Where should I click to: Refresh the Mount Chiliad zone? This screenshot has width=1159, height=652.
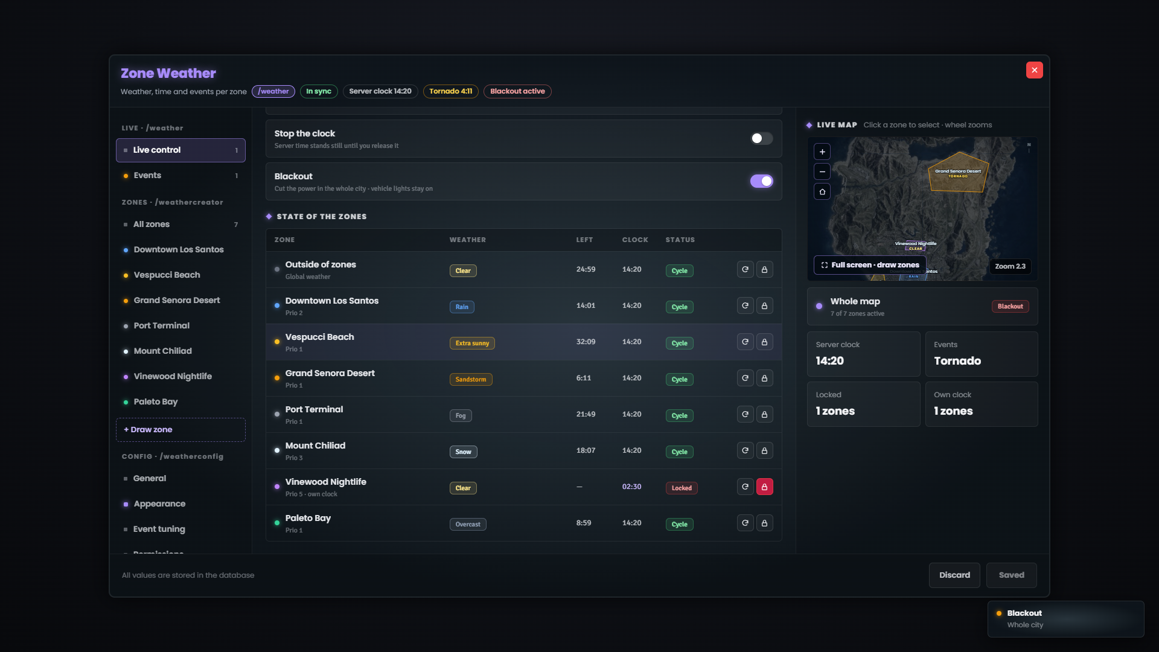(x=746, y=451)
